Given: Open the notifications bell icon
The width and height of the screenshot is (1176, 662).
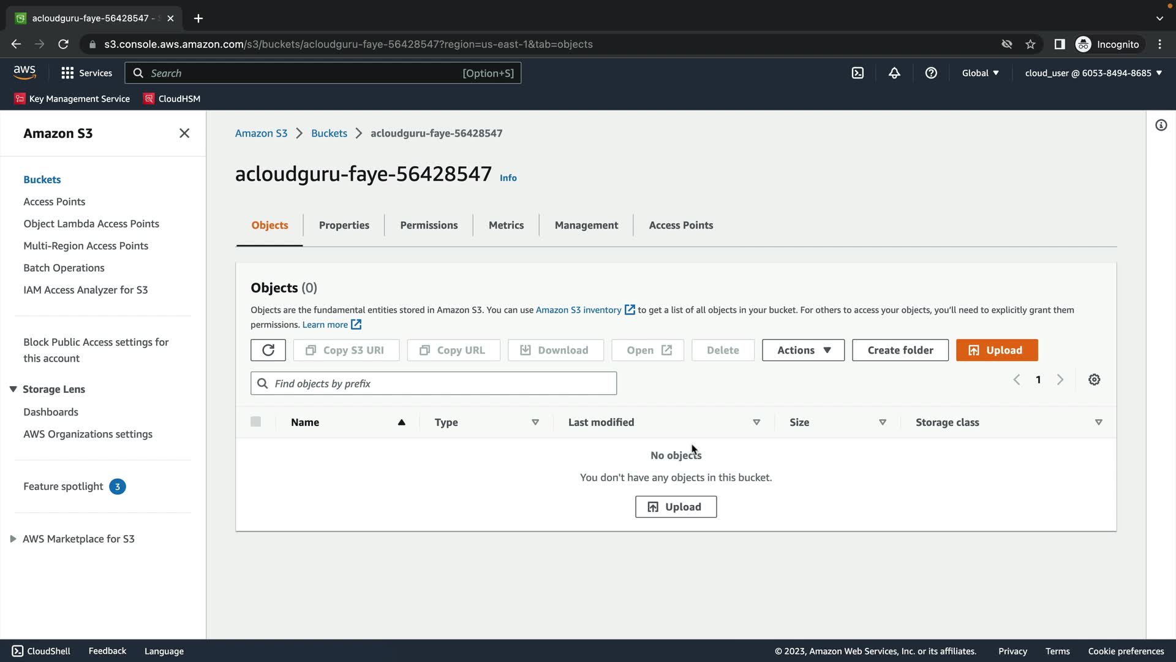Looking at the screenshot, I should coord(894,73).
